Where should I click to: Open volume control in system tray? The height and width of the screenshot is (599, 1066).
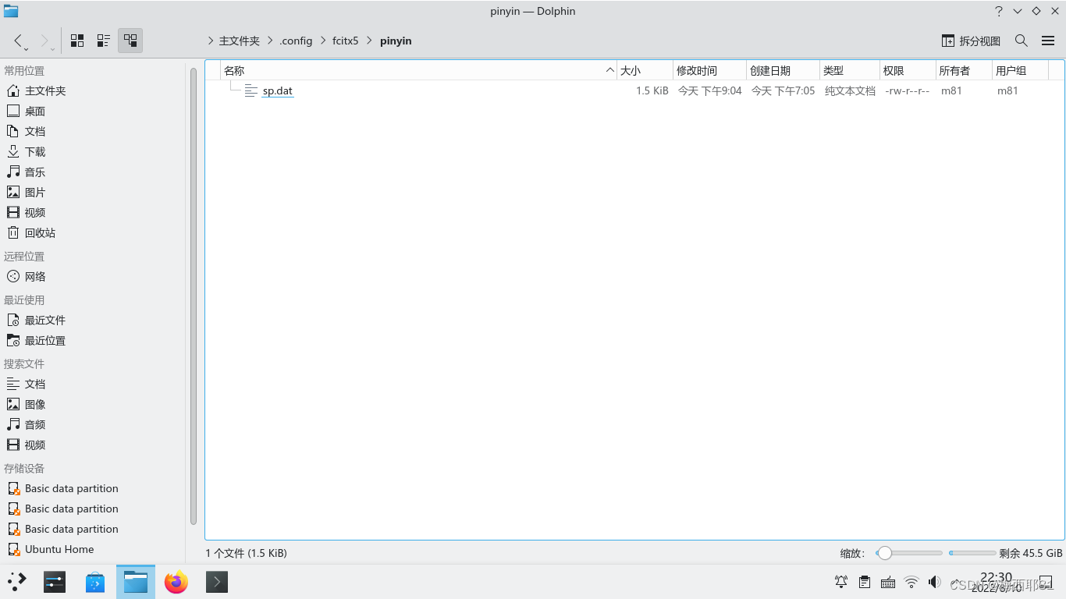point(935,582)
